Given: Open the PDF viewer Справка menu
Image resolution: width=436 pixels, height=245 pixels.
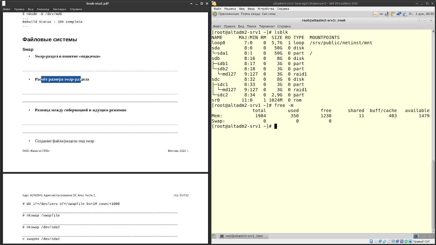Looking at the screenshot, I should click(x=76, y=9).
